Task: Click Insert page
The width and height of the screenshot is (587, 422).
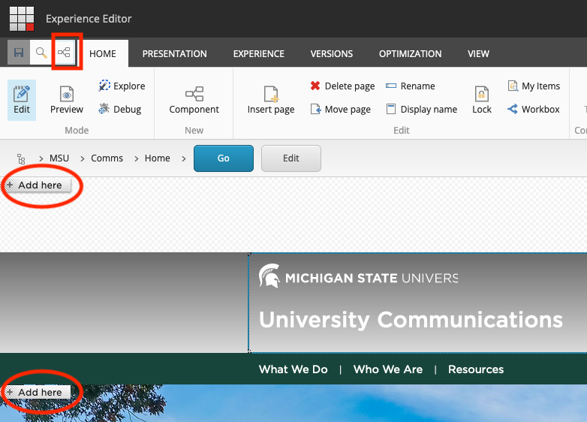Action: click(x=271, y=100)
